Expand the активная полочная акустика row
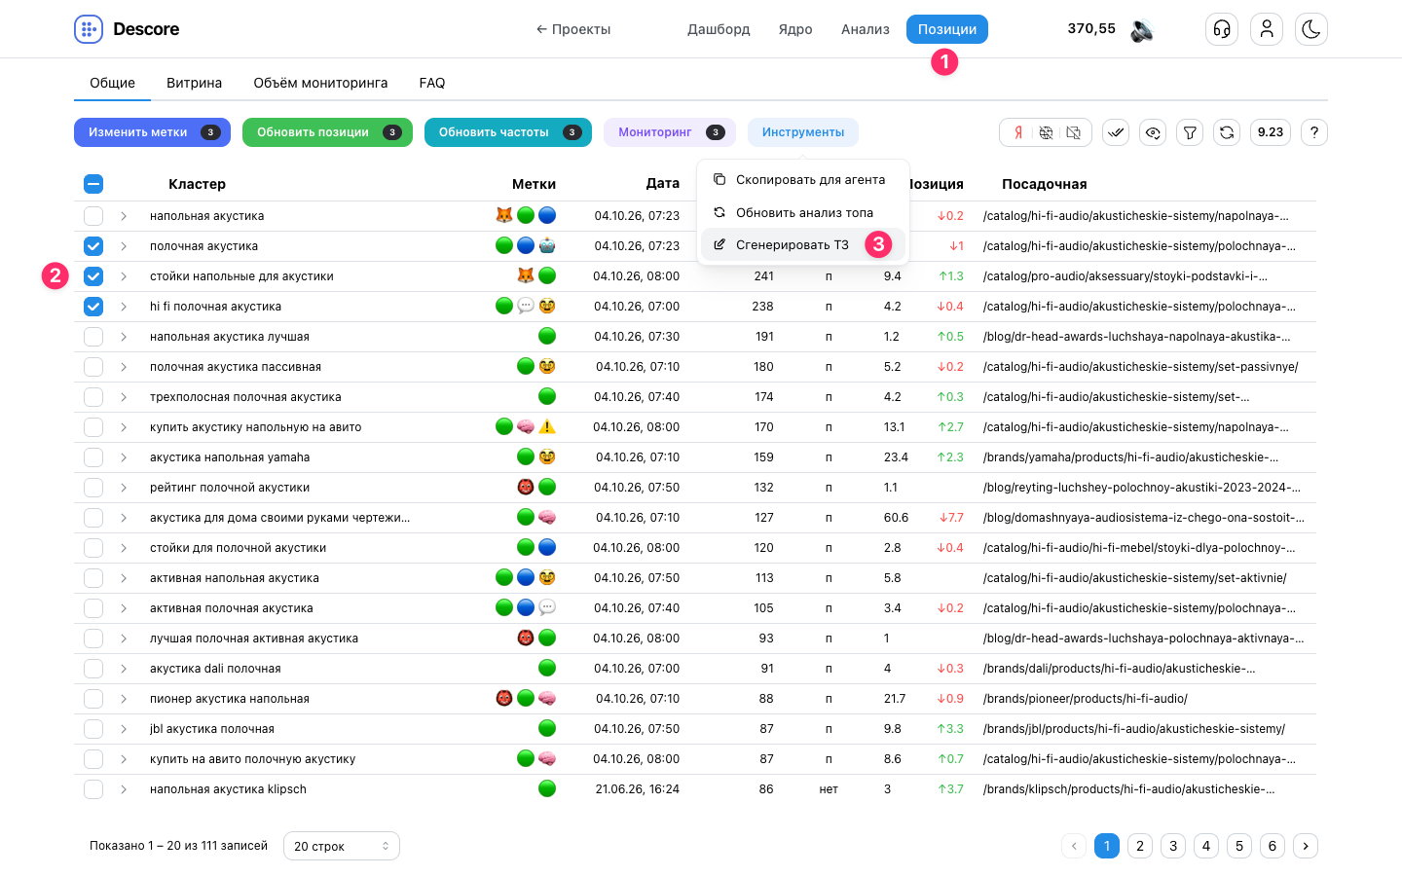The image size is (1402, 876). point(124,608)
